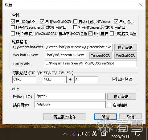
Task: Click 自动获取 next to QQScreenShot.exe path
Action: click(125, 47)
